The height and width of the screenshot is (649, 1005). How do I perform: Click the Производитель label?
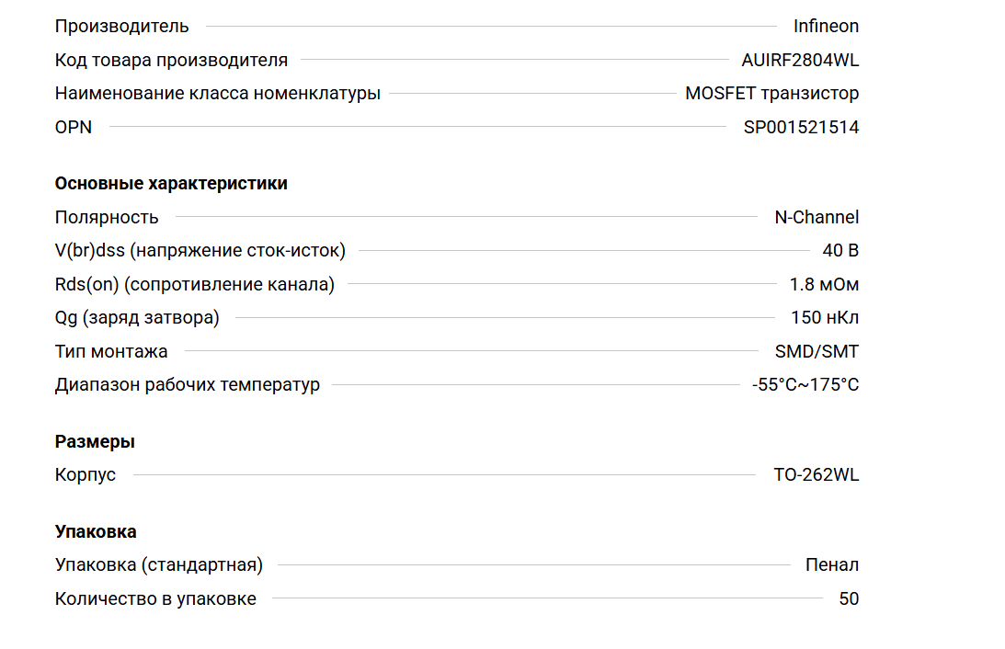(122, 27)
